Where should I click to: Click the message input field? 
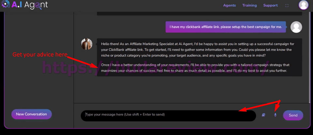[168, 115]
